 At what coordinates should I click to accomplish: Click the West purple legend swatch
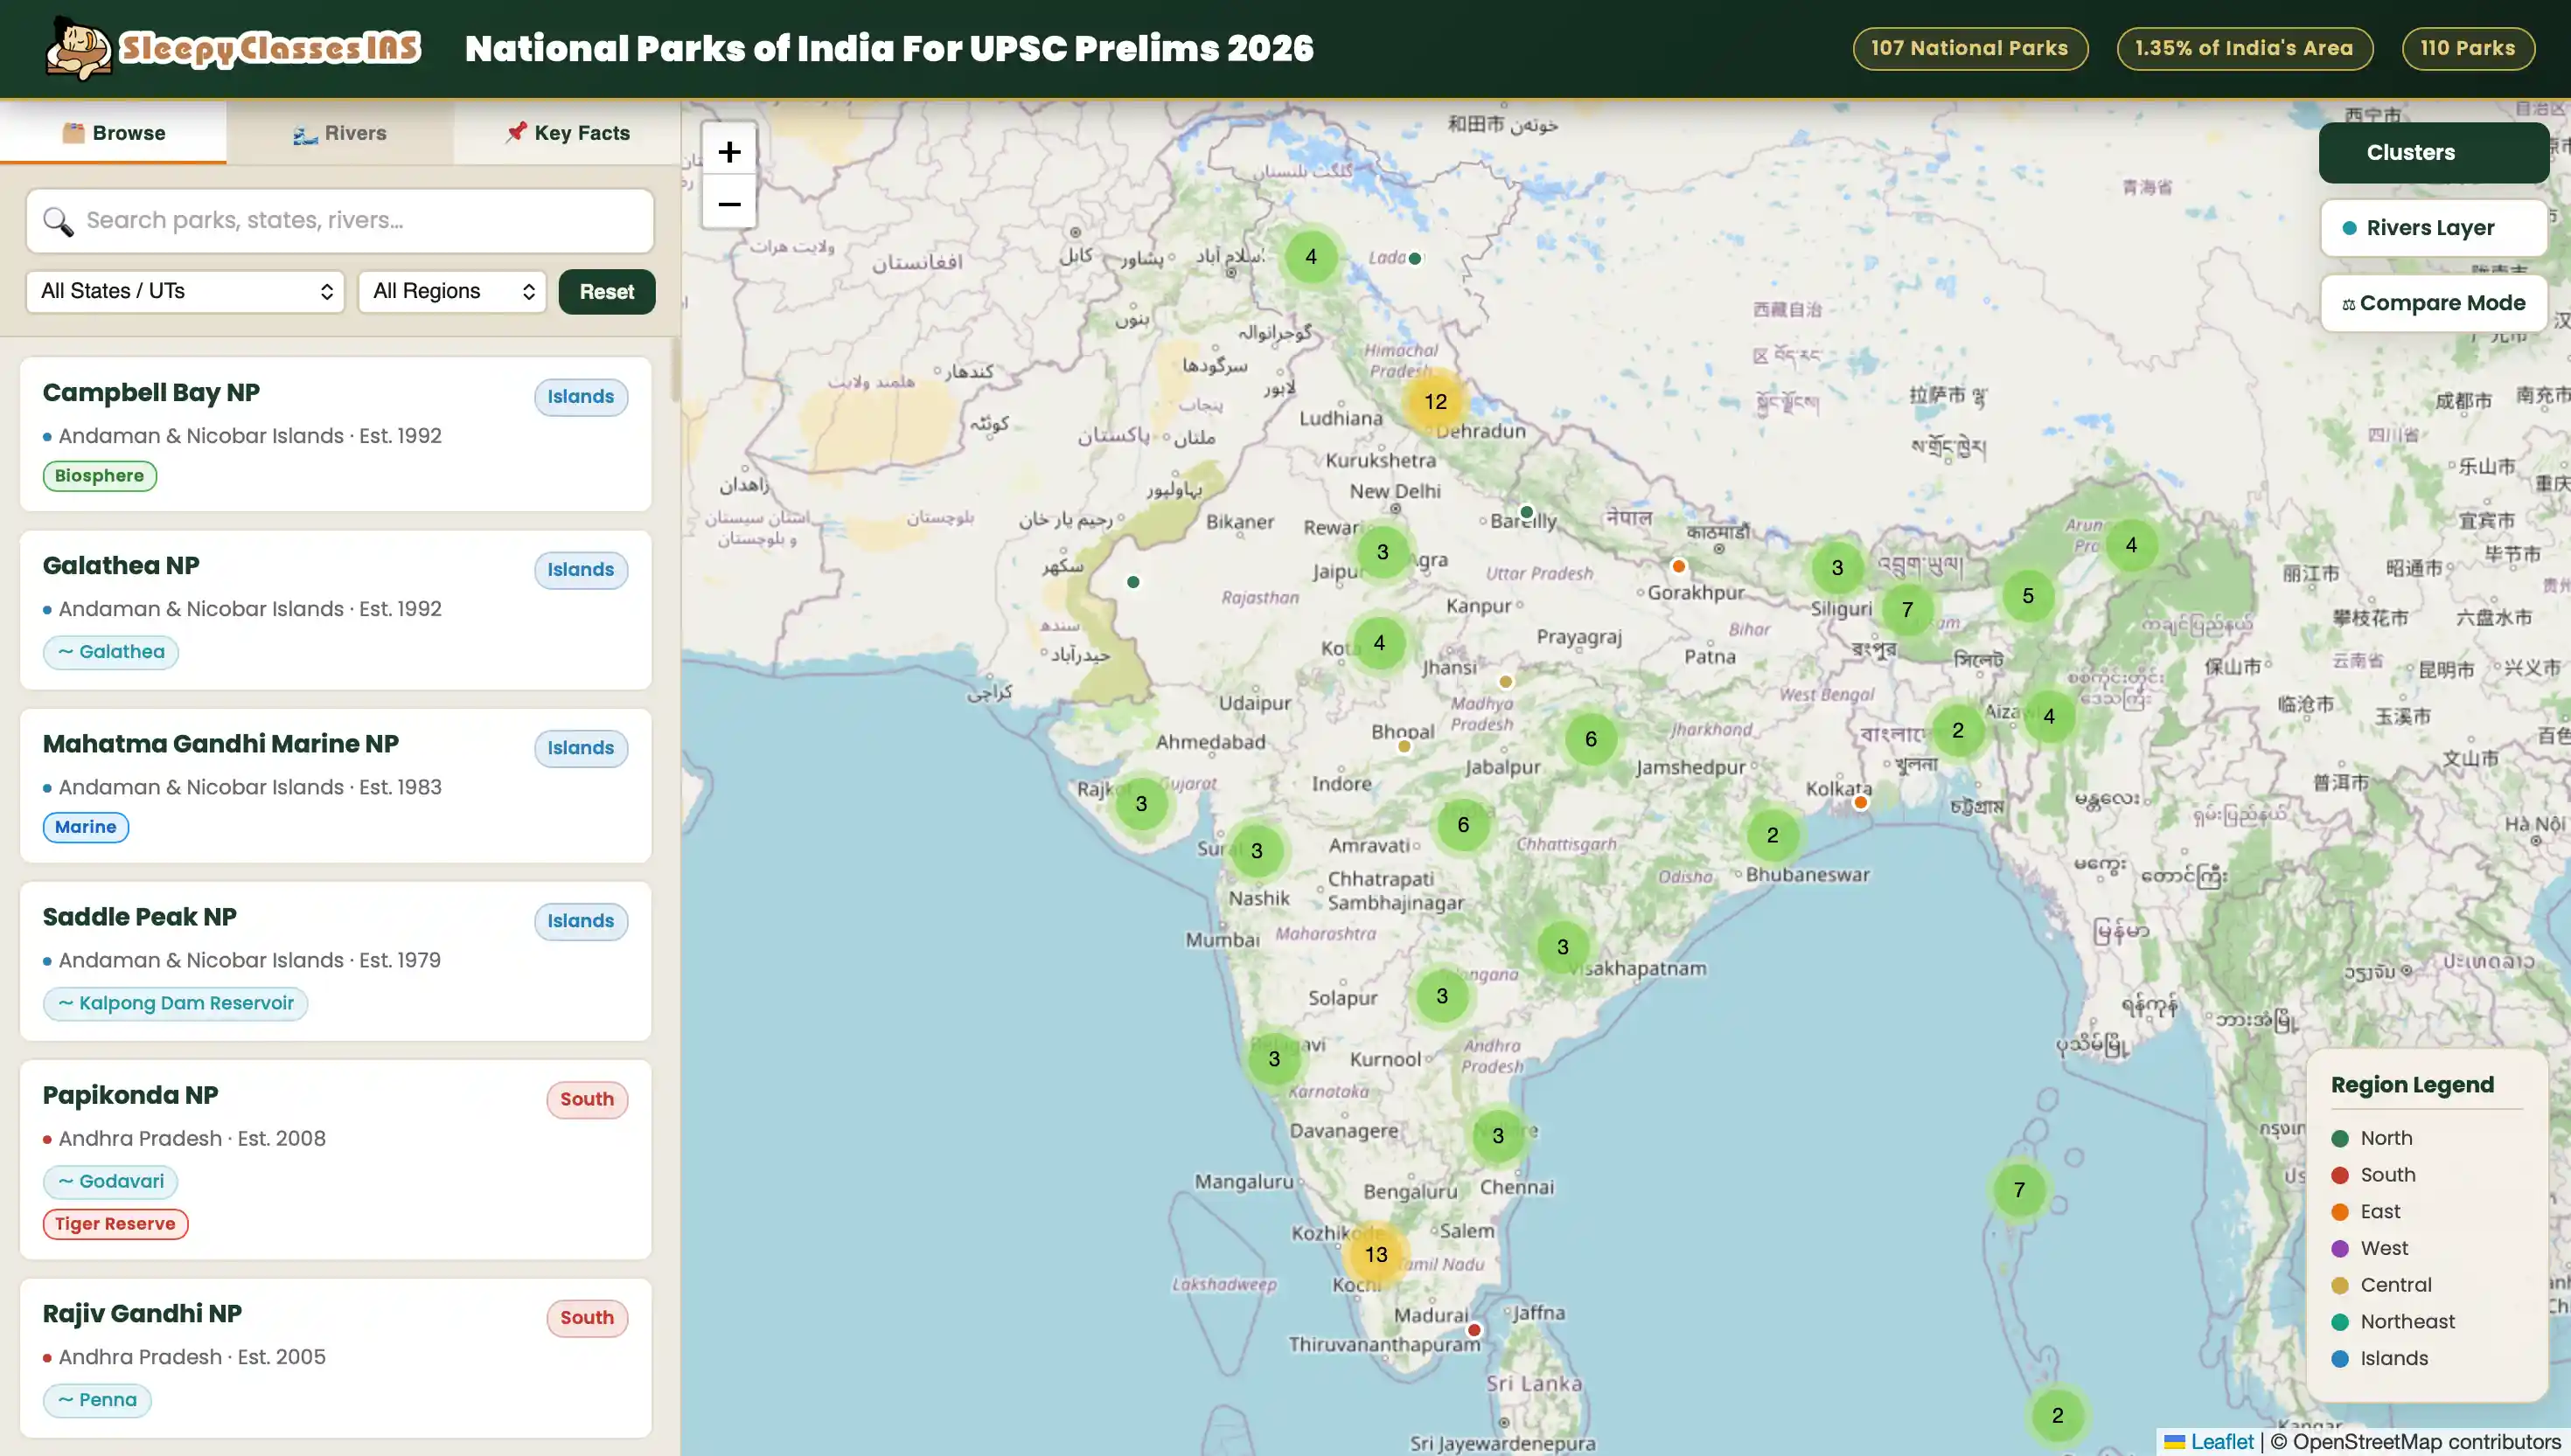2340,1248
